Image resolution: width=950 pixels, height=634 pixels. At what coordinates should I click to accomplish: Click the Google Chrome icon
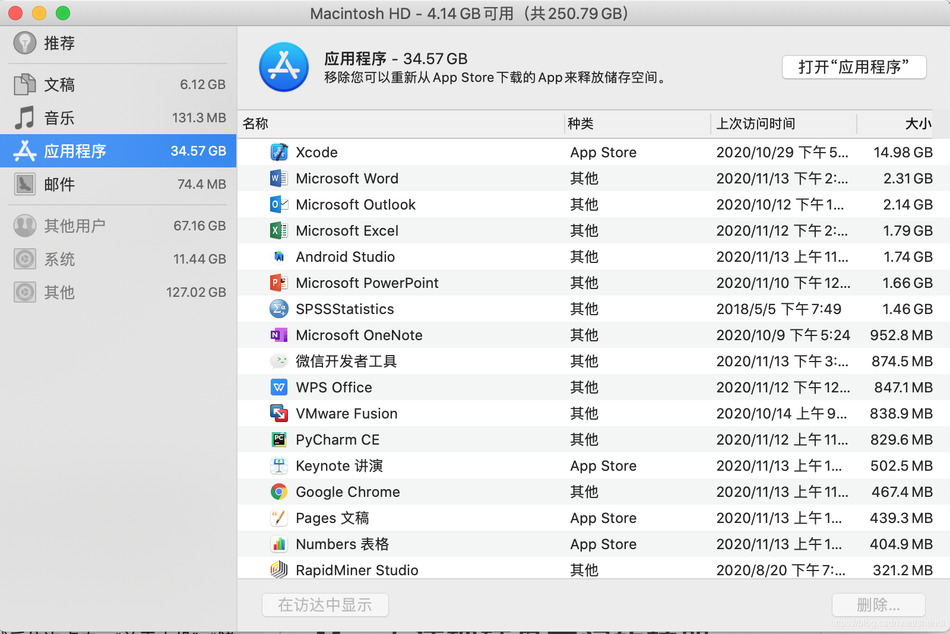click(279, 492)
